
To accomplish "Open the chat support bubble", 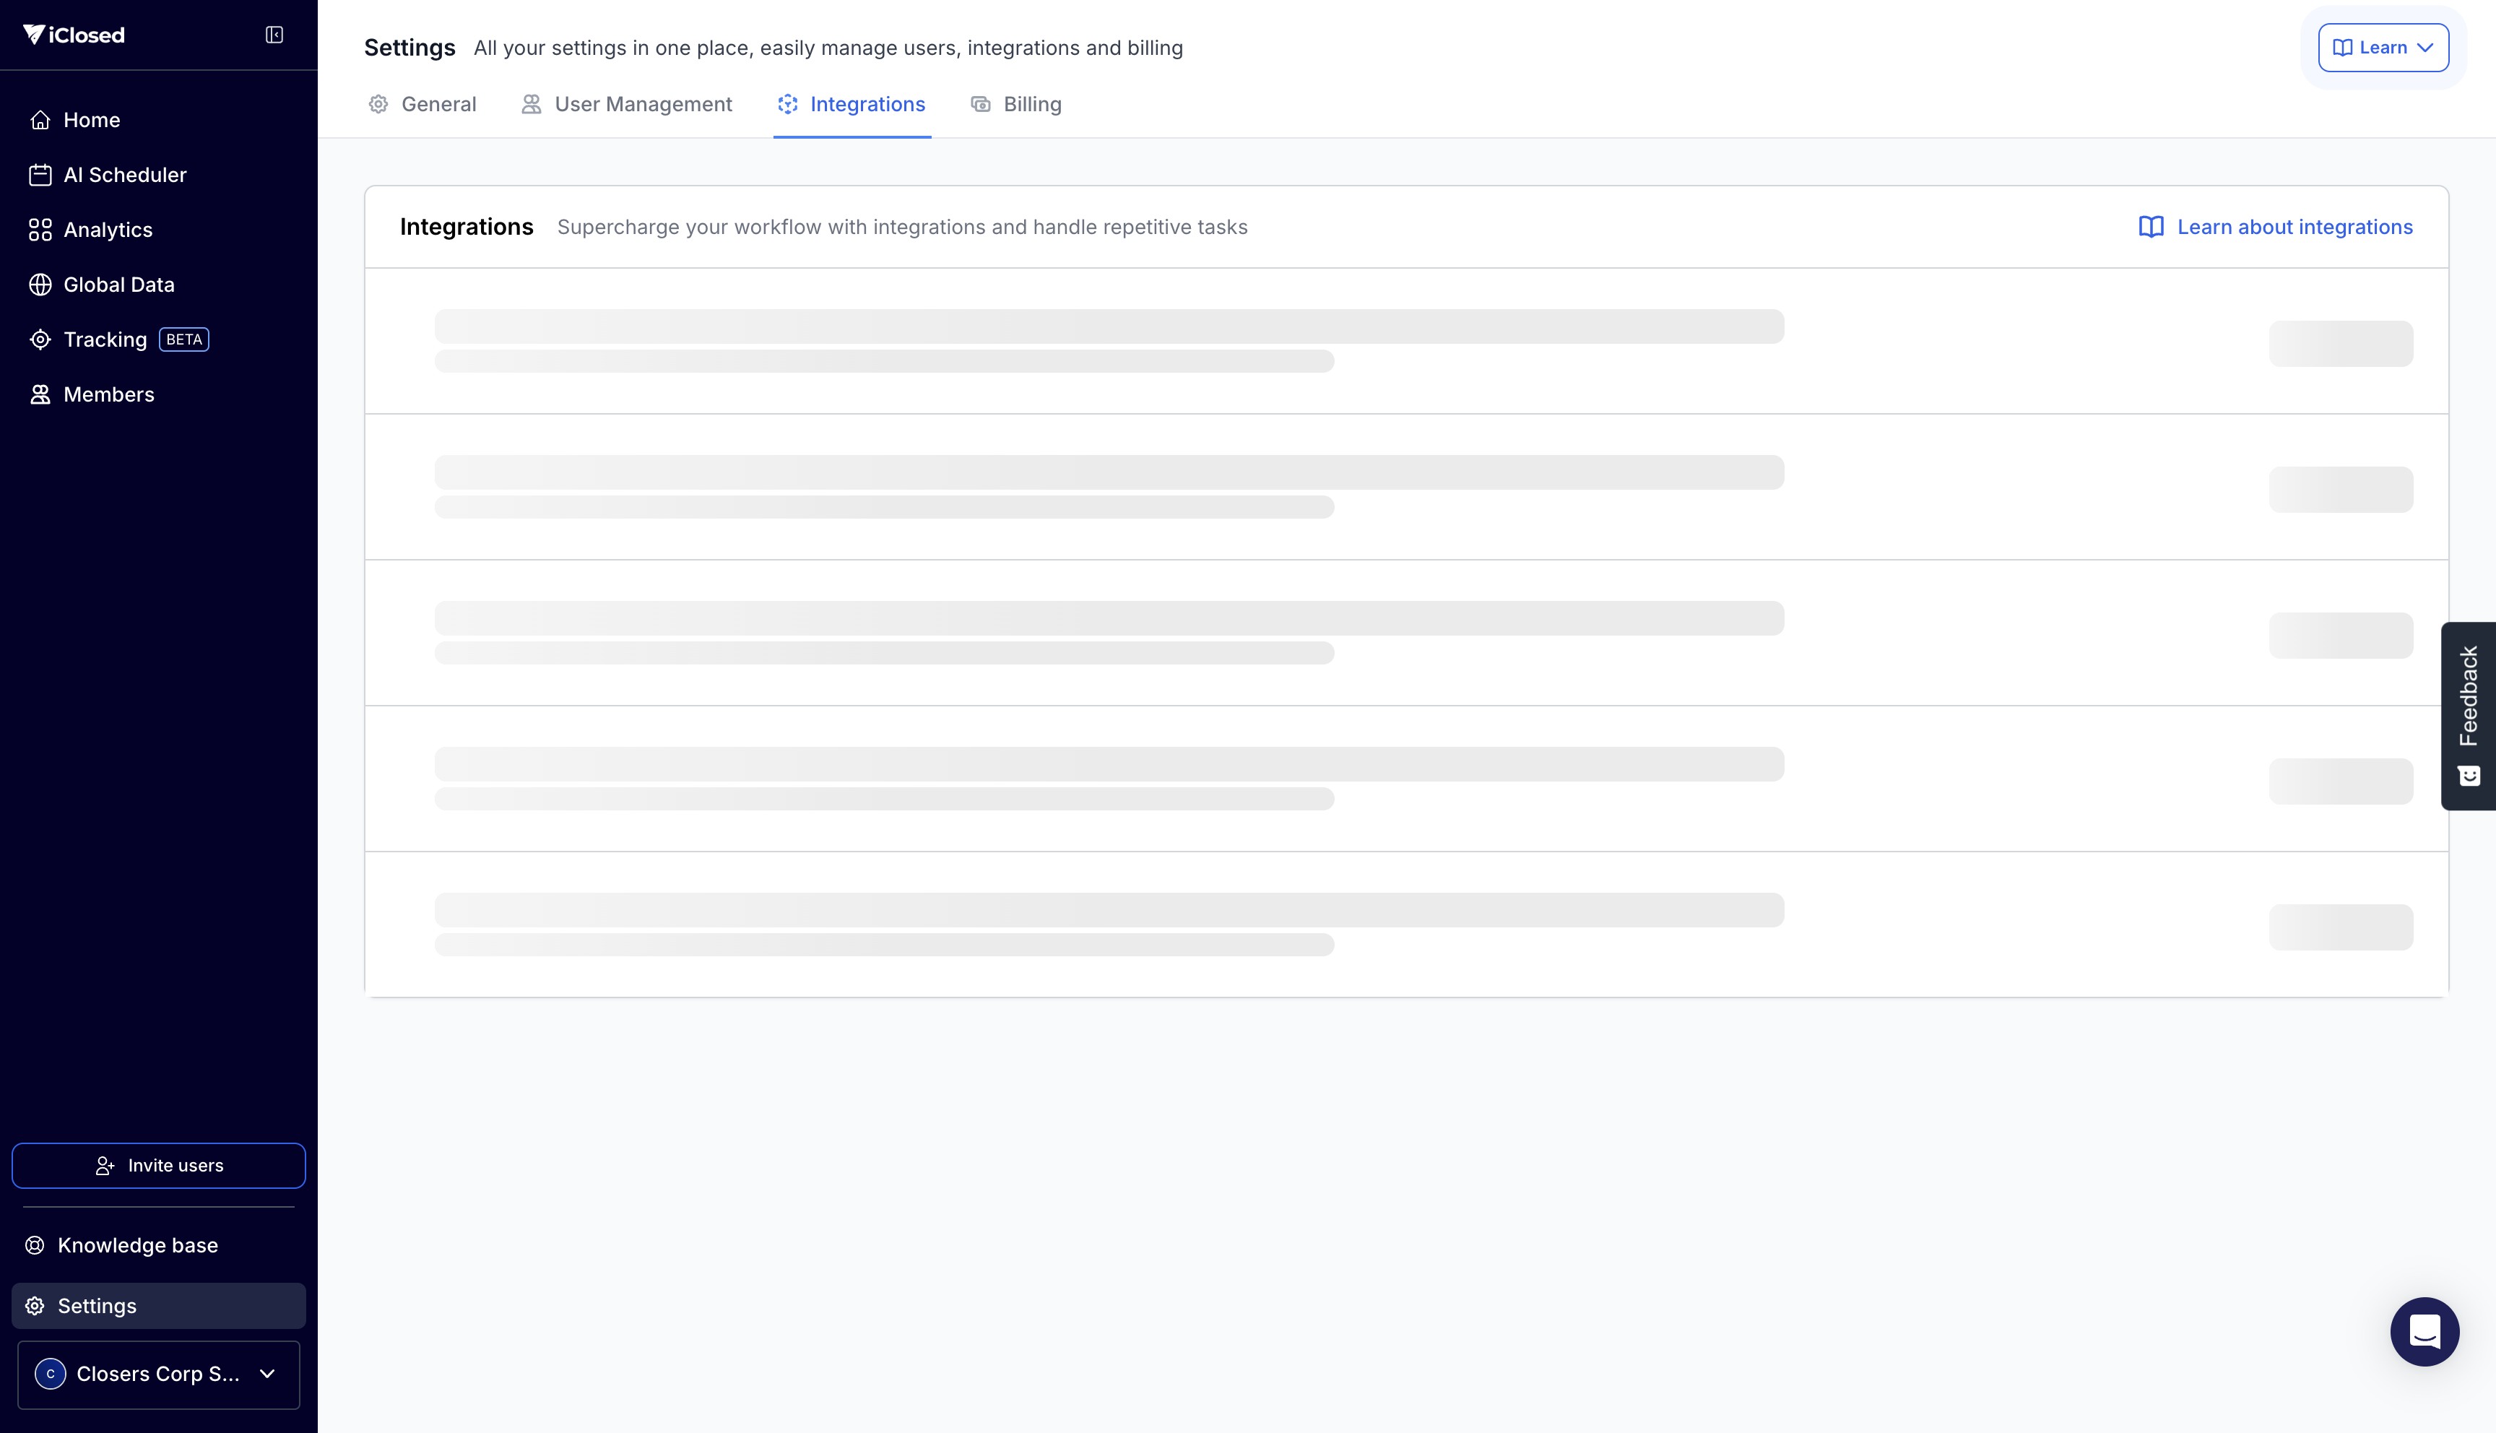I will point(2424,1332).
